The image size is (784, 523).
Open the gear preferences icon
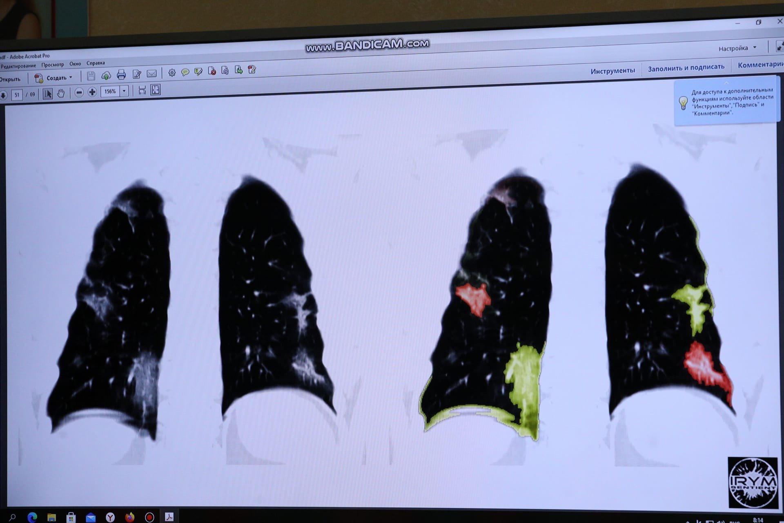(172, 73)
